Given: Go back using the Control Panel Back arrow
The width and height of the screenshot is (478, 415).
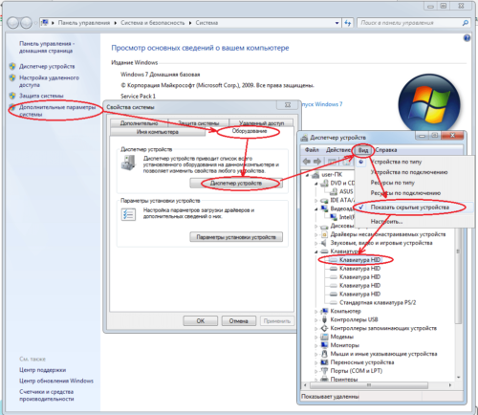Looking at the screenshot, I should click(13, 23).
